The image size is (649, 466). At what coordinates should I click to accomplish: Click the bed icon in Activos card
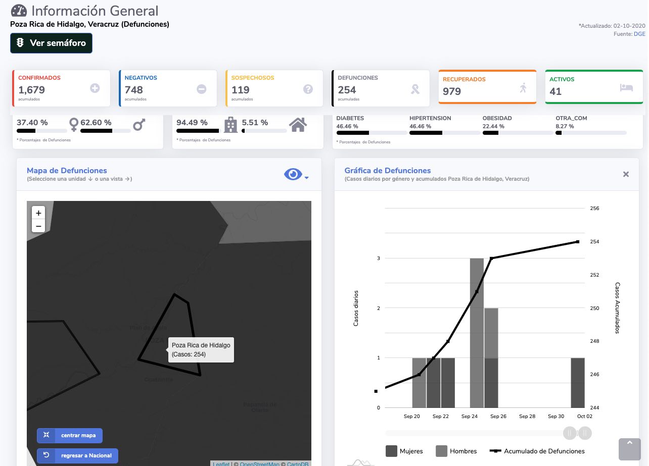coord(626,88)
